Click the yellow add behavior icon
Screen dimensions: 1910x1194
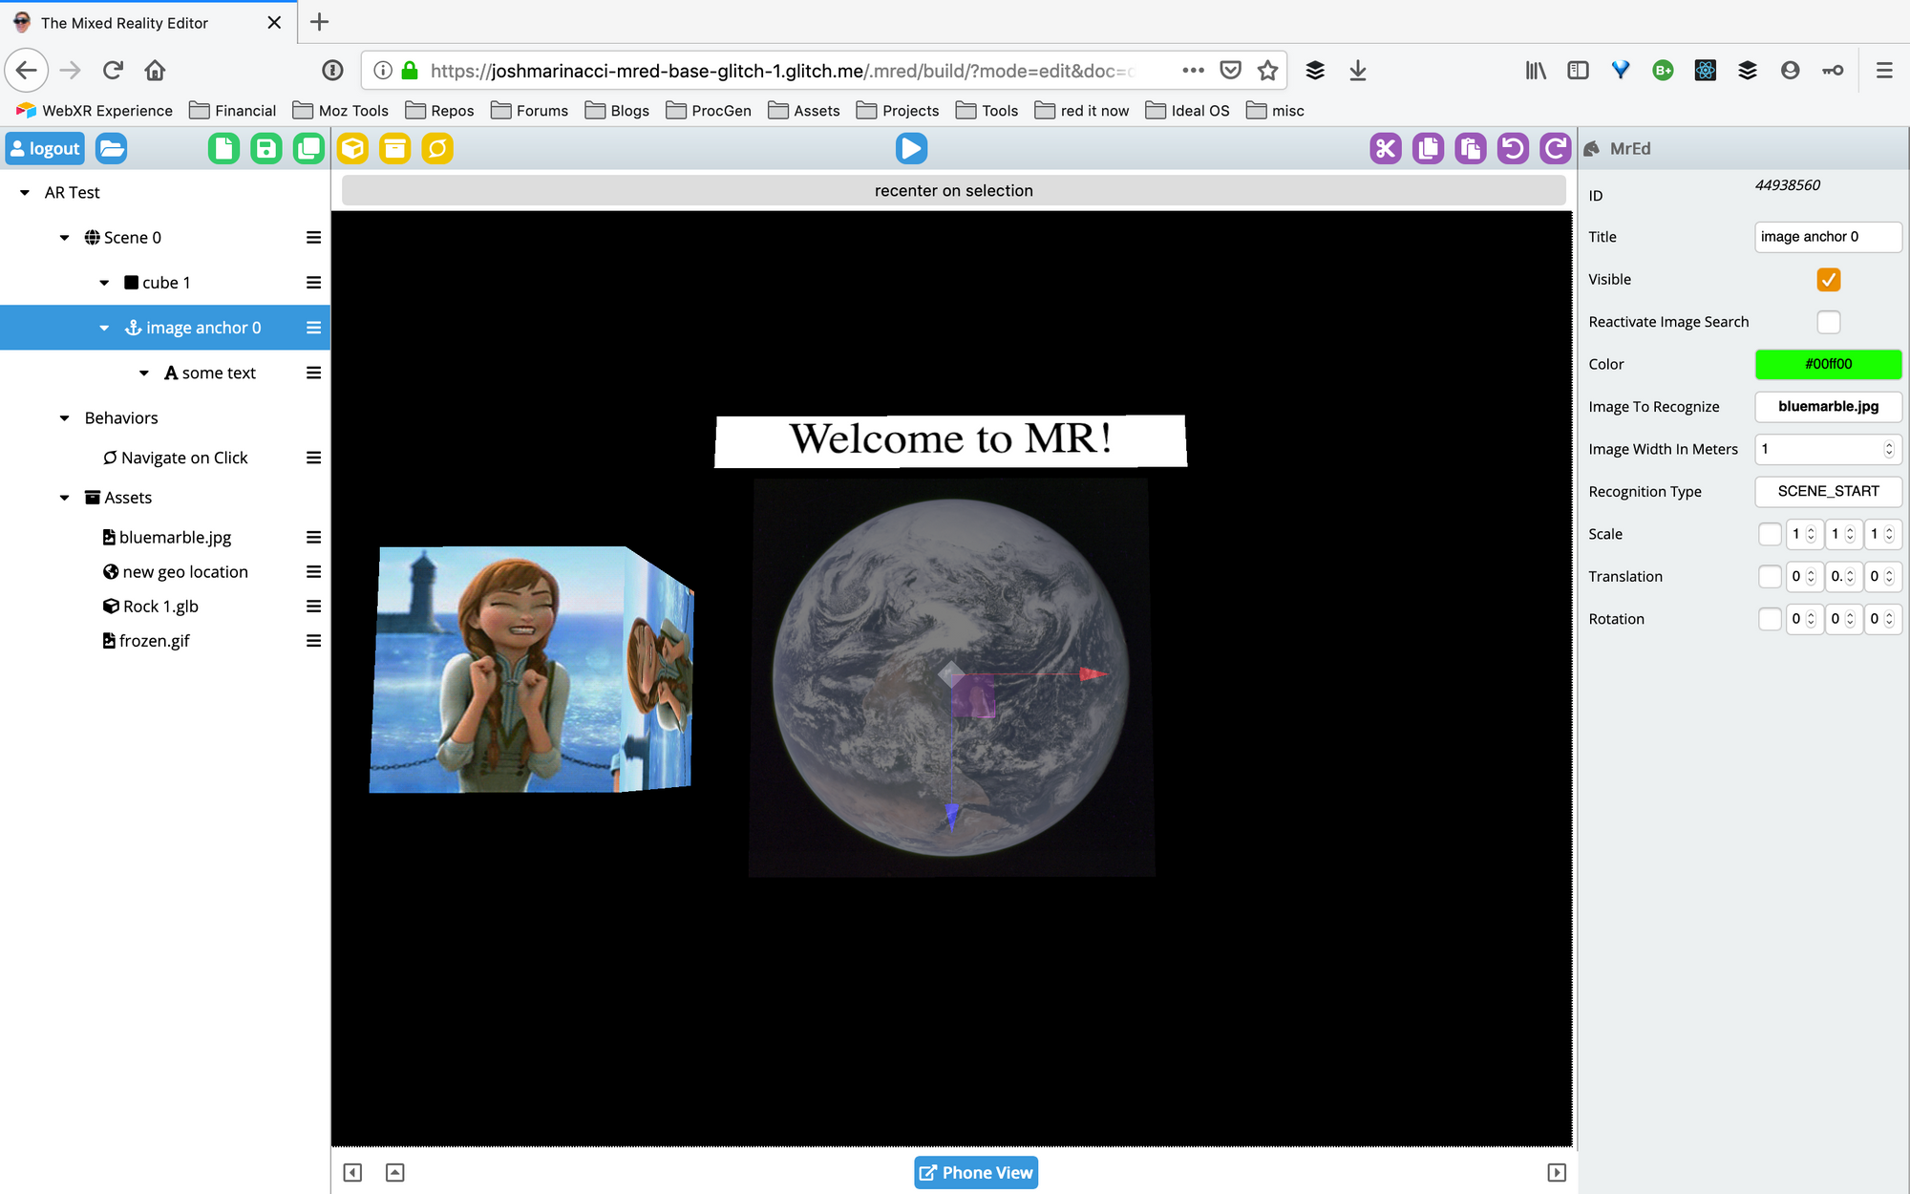tap(437, 148)
